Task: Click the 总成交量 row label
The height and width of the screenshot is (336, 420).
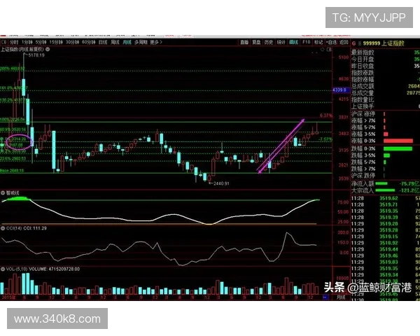Action: point(363,93)
